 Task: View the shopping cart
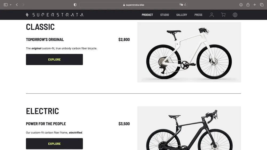click(223, 15)
